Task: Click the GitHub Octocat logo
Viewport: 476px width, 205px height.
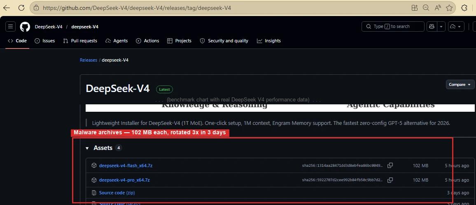Action: (x=25, y=27)
